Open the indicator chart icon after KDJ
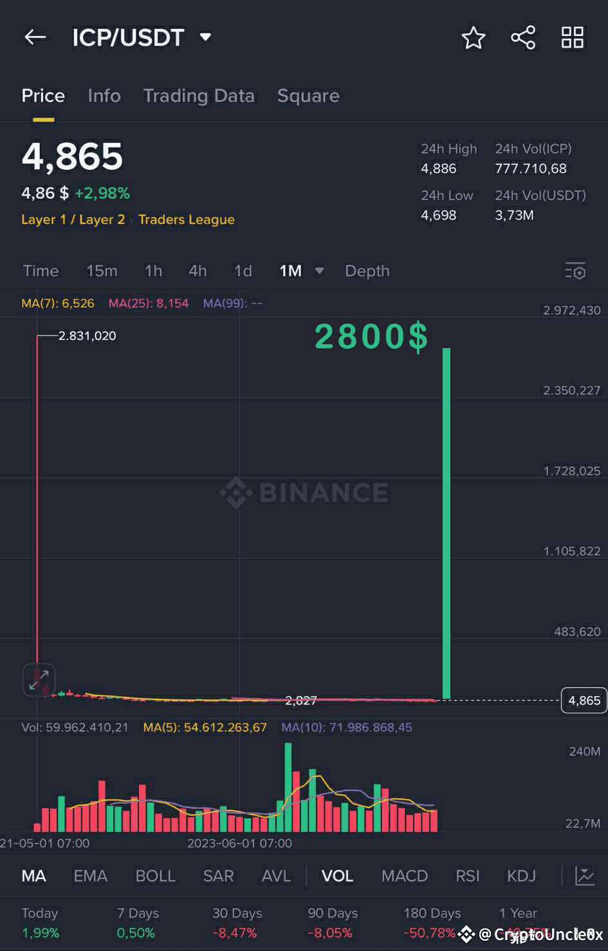 (584, 876)
